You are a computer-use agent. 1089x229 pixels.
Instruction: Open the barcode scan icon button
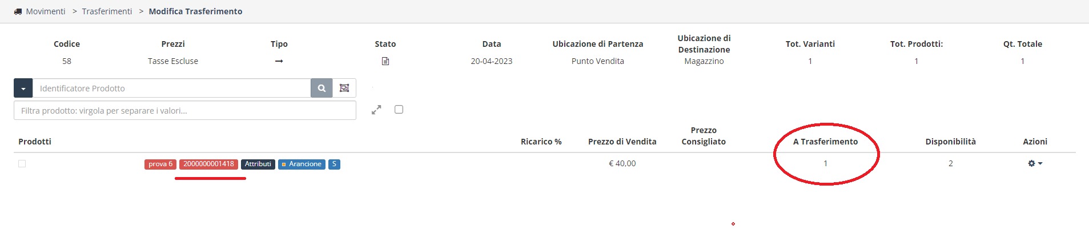pyautogui.click(x=344, y=88)
